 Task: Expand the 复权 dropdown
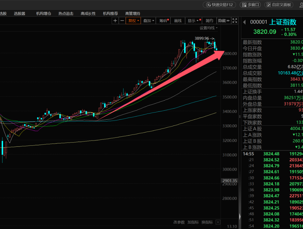(x=134, y=20)
